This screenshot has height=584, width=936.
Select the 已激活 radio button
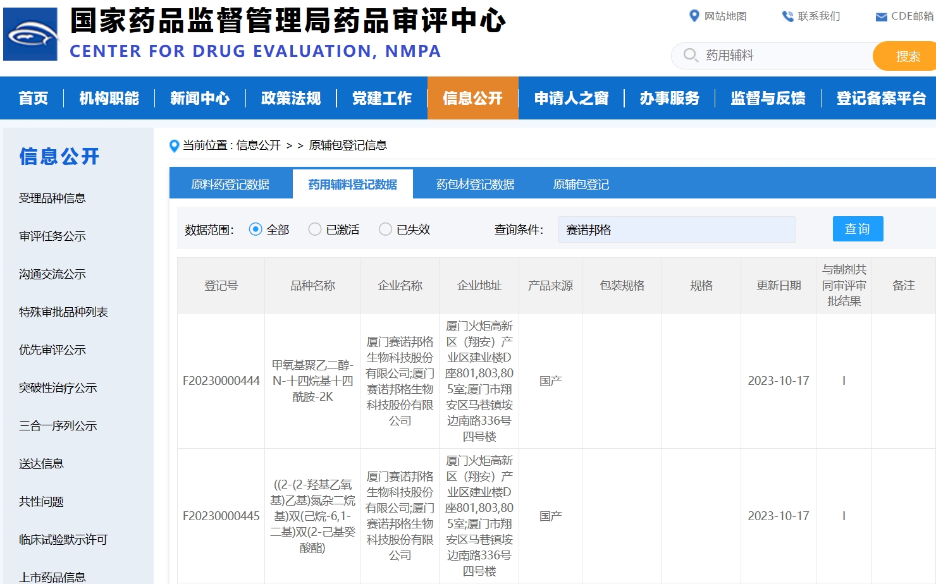(314, 229)
